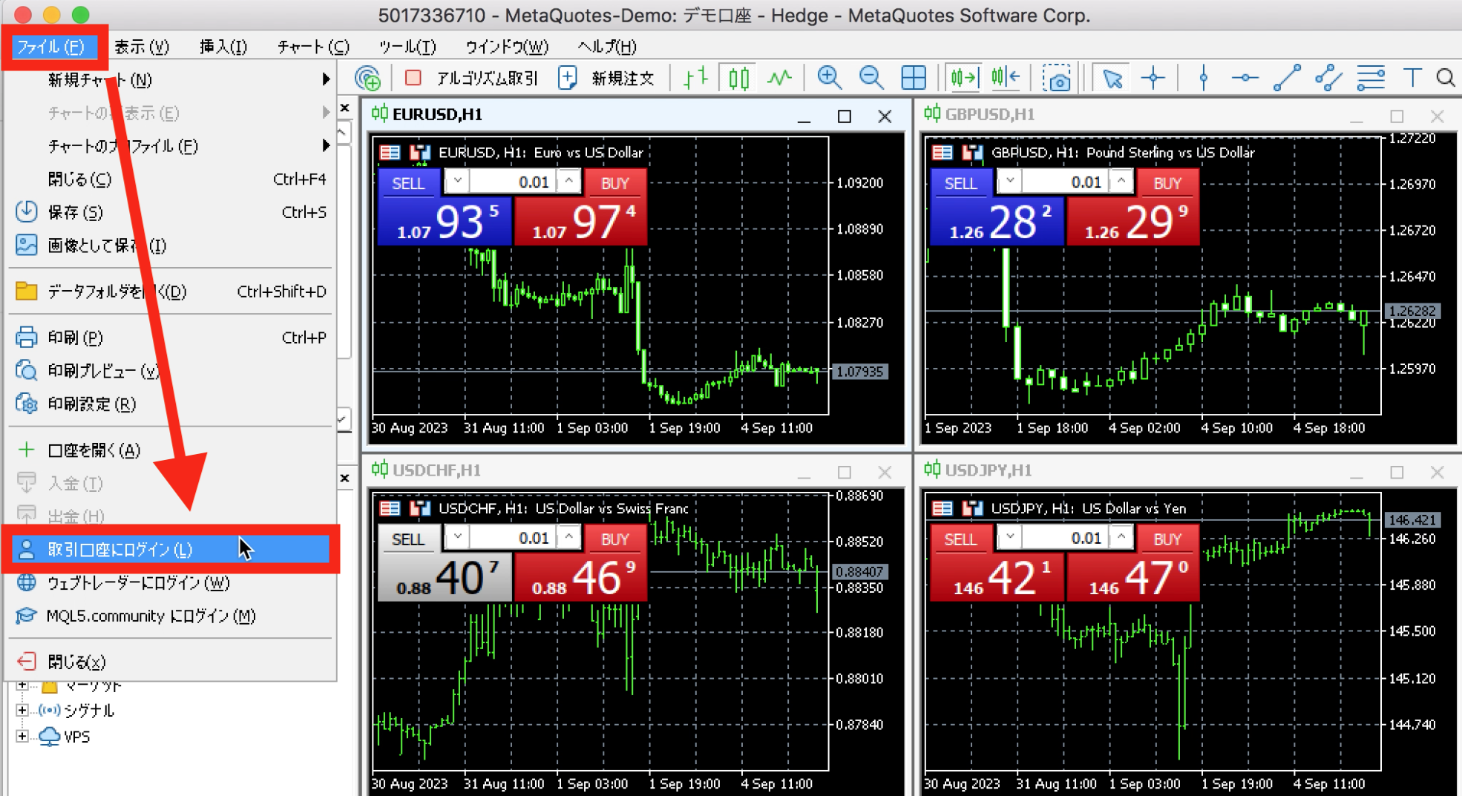This screenshot has height=796, width=1462.
Task: Open the ヘルプ(H) menu
Action: 607,47
